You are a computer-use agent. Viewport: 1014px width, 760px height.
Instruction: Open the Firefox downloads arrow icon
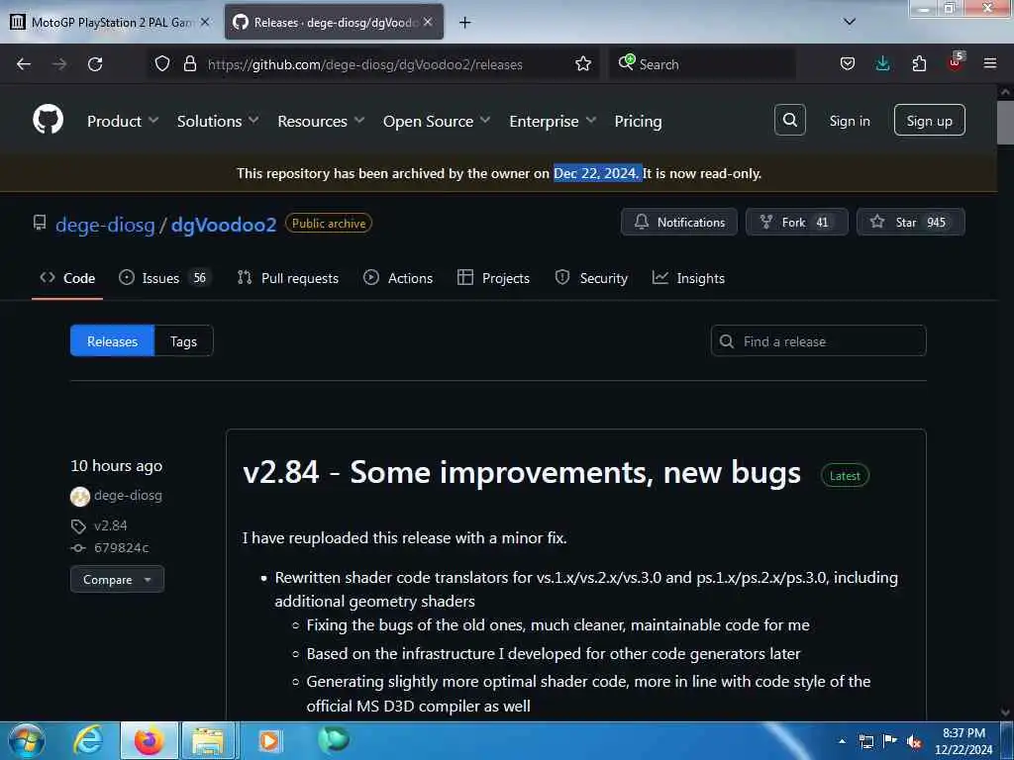pyautogui.click(x=882, y=63)
